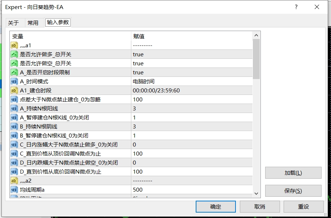Click the 123 icon beside B_持续N根阴线

[x=13, y=127]
